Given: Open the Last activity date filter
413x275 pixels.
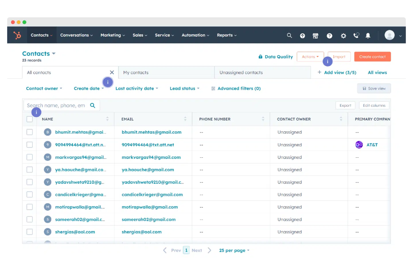Looking at the screenshot, I should coord(137,88).
